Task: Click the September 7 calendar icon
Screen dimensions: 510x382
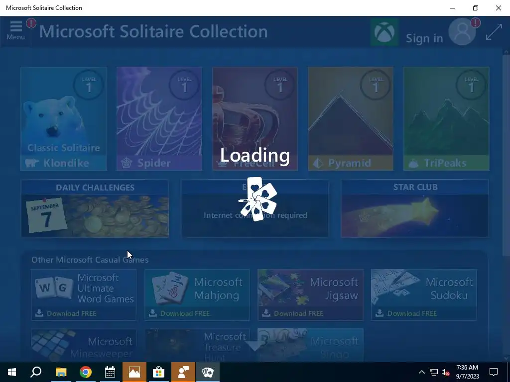Action: tap(46, 215)
